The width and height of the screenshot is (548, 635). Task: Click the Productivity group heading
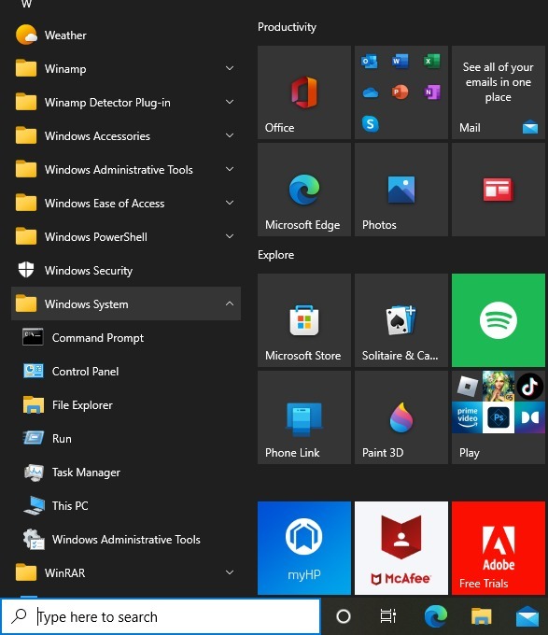[287, 27]
